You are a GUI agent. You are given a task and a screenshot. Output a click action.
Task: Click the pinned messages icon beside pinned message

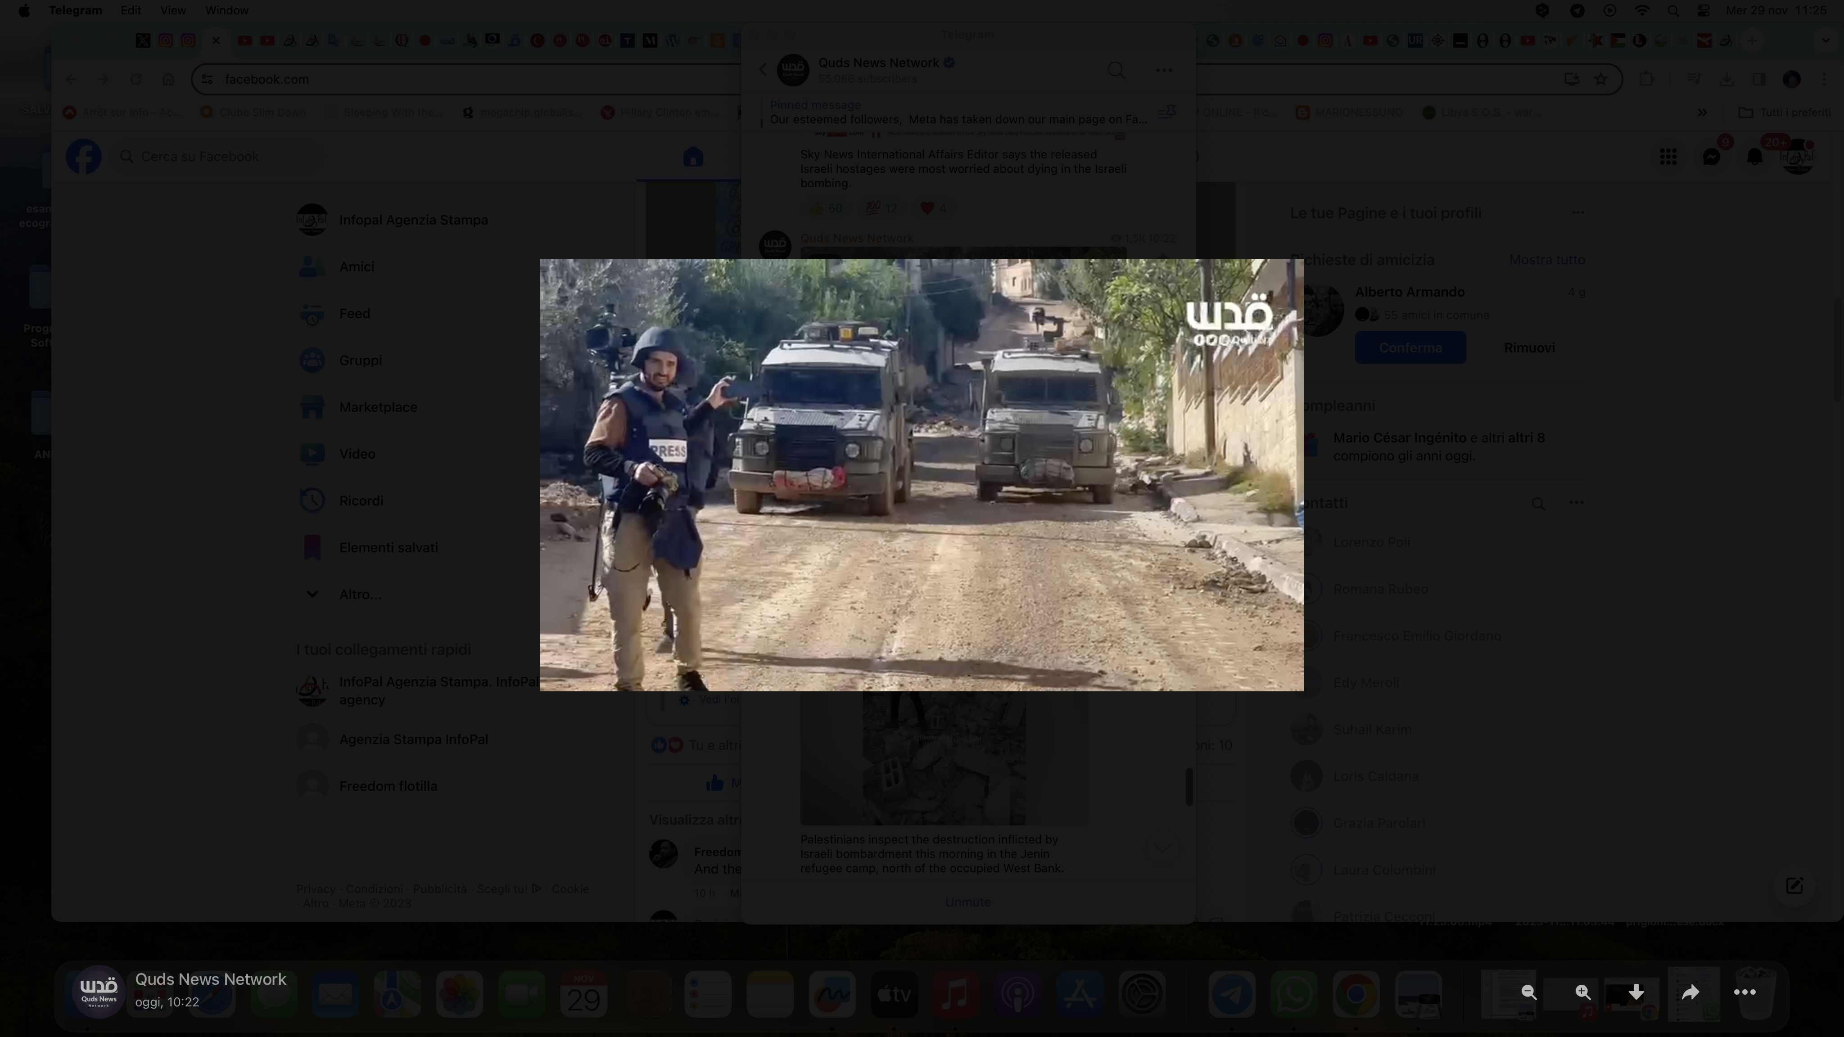pos(1167,113)
